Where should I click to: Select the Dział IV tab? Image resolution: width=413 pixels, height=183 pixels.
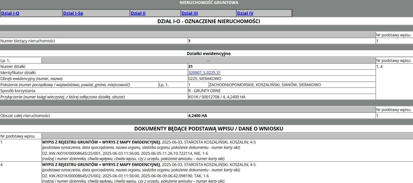pyautogui.click(x=245, y=13)
